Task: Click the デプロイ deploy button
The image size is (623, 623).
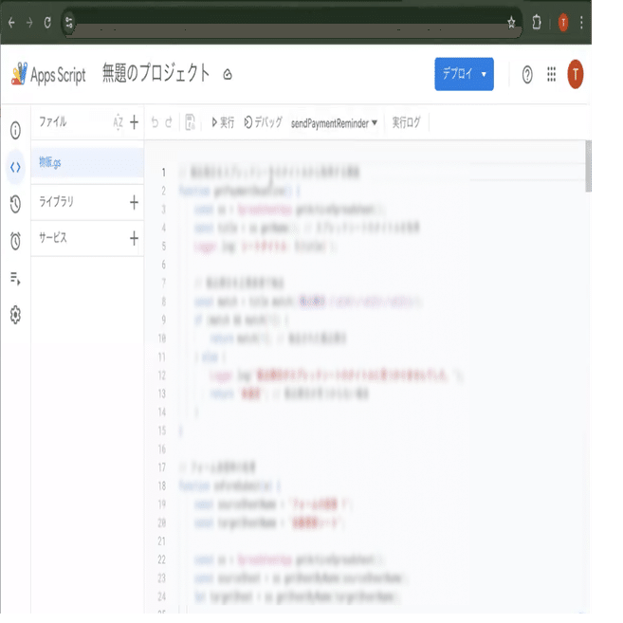Action: click(464, 74)
